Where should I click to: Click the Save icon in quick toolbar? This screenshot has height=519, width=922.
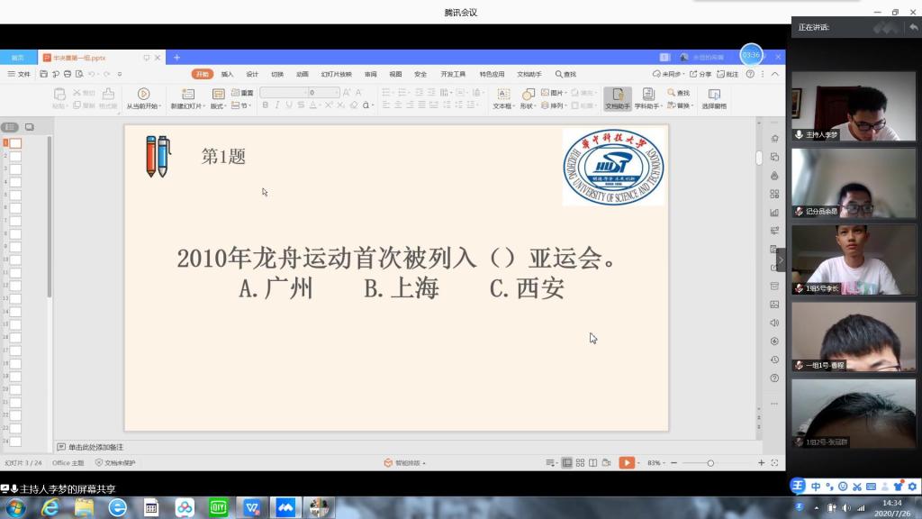pos(43,74)
